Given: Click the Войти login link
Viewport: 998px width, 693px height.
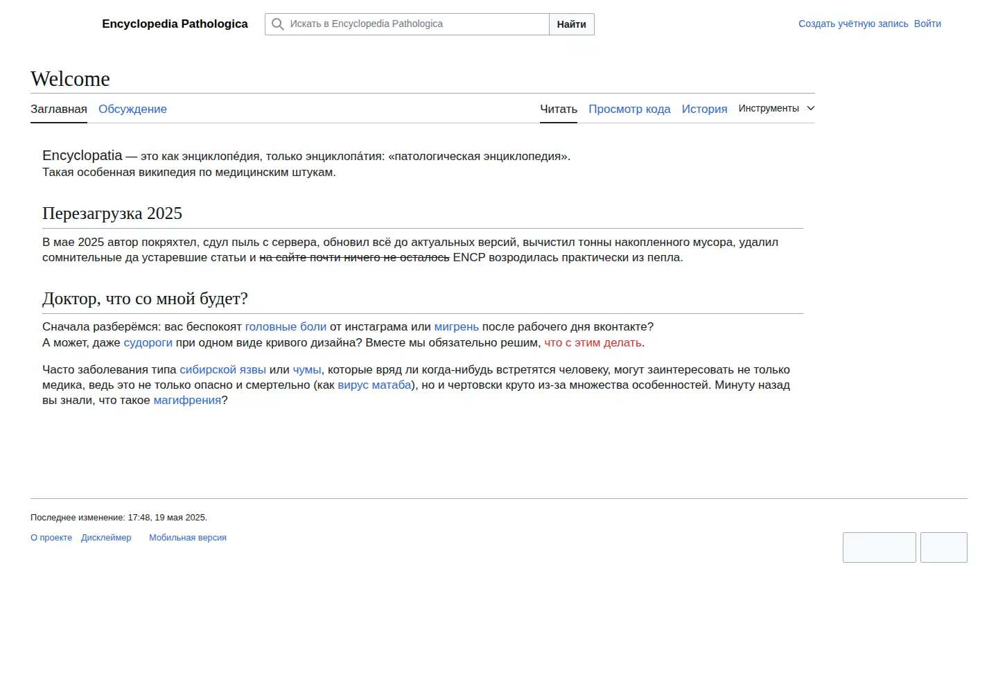Looking at the screenshot, I should pos(927,24).
